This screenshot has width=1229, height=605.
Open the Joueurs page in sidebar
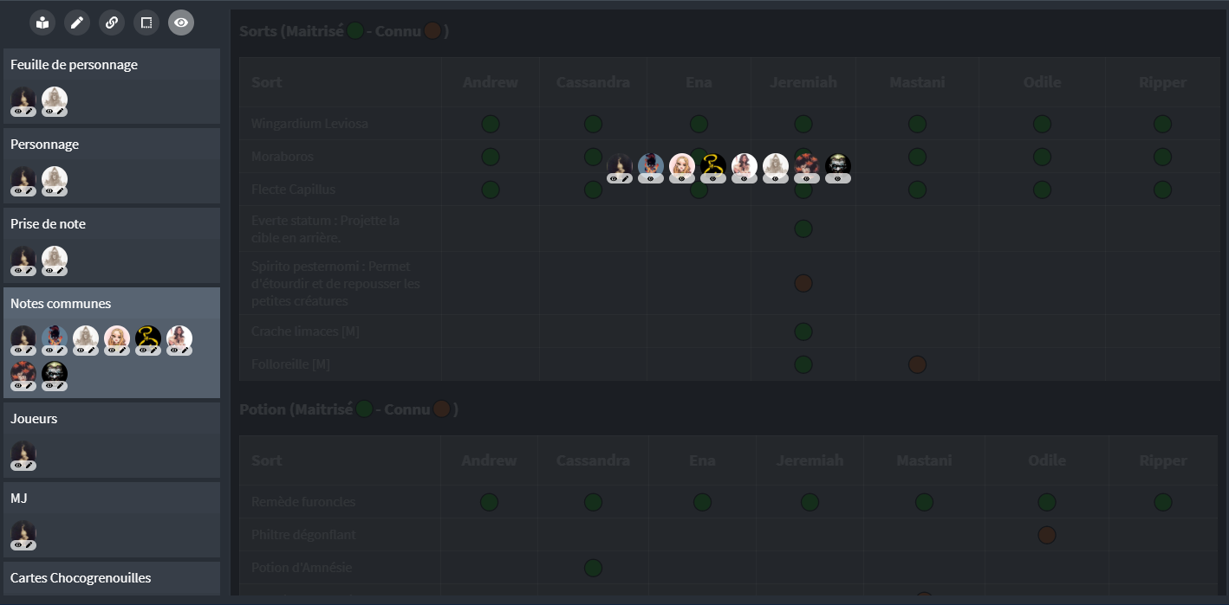(x=34, y=419)
